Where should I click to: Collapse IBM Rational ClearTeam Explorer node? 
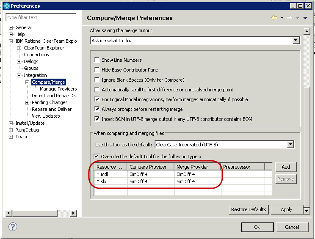pyautogui.click(x=11, y=41)
